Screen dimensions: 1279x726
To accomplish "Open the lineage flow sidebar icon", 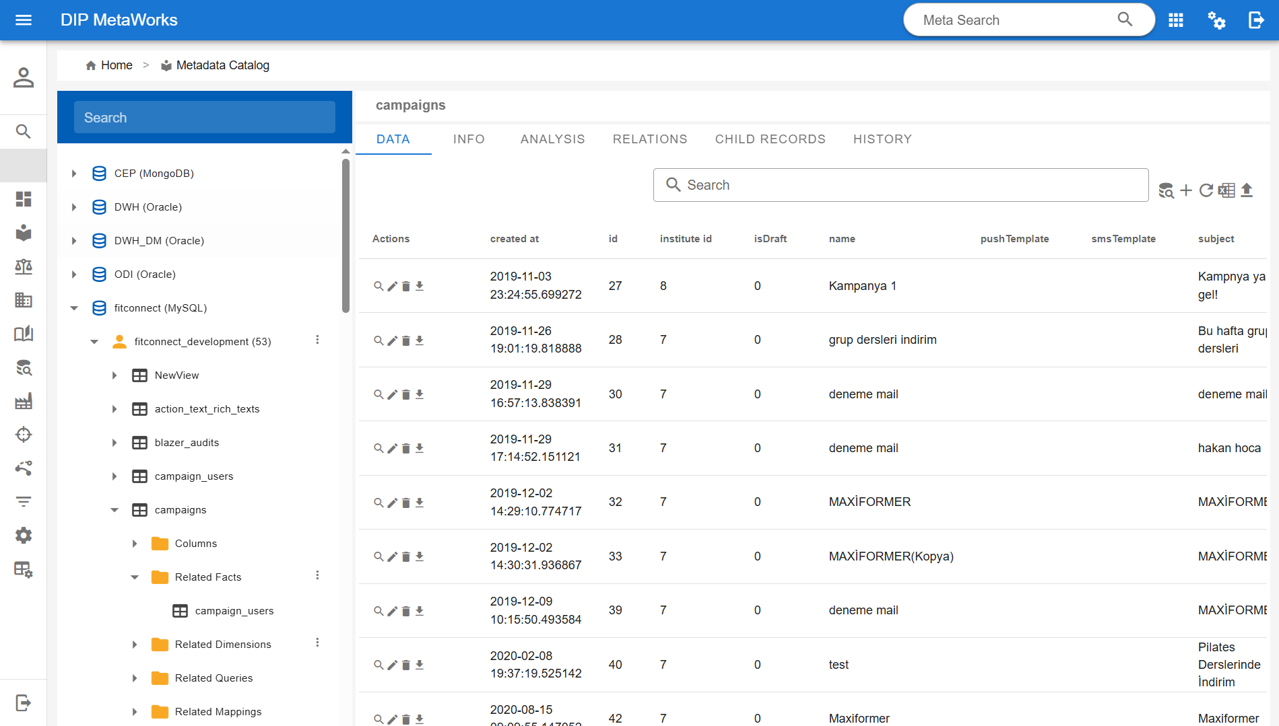I will coord(24,468).
